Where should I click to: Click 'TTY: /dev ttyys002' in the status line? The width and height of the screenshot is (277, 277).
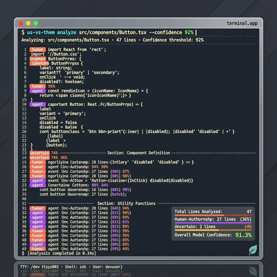click(x=39, y=267)
